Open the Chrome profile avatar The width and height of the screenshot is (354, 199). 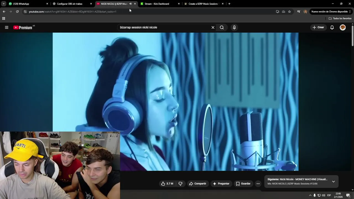tap(305, 12)
